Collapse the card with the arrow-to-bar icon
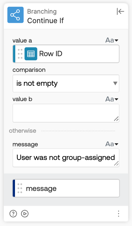The width and height of the screenshot is (132, 226). (x=120, y=11)
